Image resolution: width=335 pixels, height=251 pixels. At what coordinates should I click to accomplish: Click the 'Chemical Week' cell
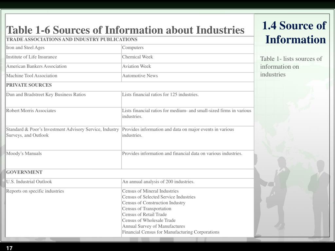click(187, 58)
